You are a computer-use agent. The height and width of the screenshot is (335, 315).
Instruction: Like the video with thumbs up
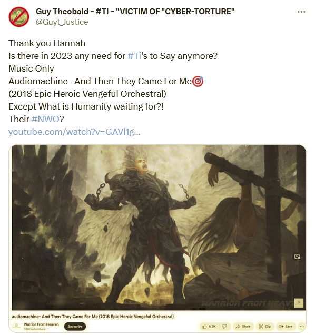click(x=209, y=326)
